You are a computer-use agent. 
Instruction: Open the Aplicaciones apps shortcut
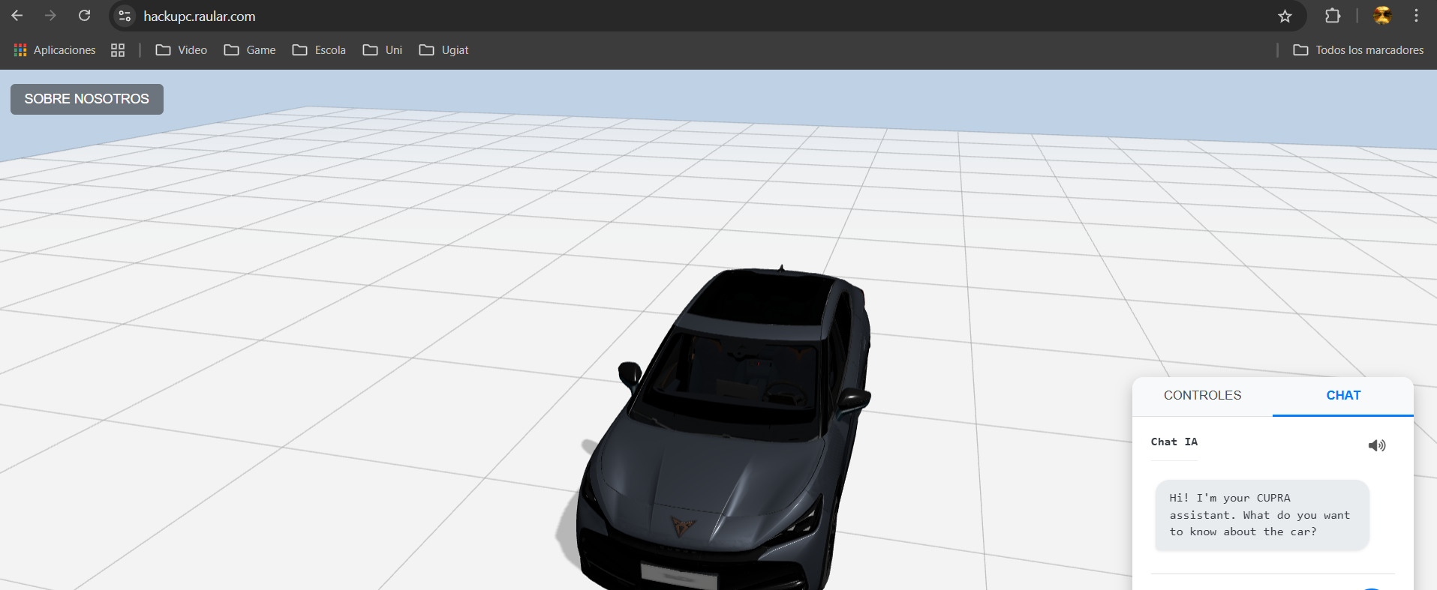click(x=55, y=50)
